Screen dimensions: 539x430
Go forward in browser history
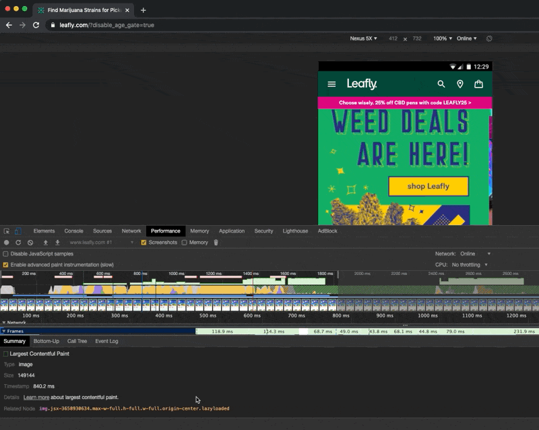point(22,25)
